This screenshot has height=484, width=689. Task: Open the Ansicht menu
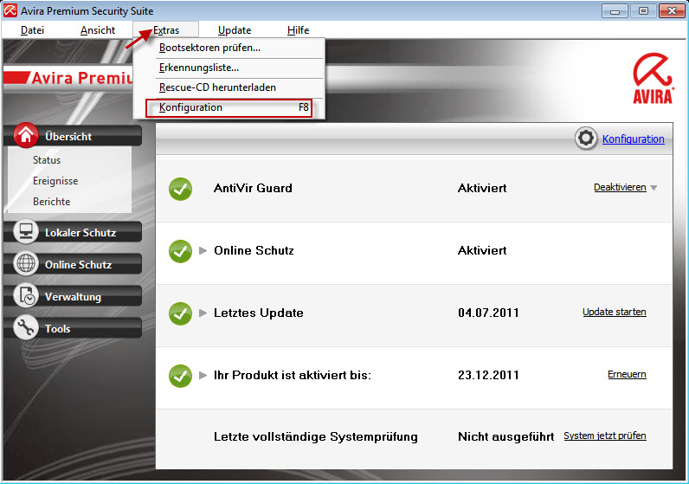tap(98, 30)
